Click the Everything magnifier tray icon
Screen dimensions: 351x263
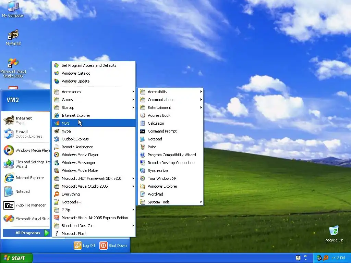pyautogui.click(x=326, y=258)
